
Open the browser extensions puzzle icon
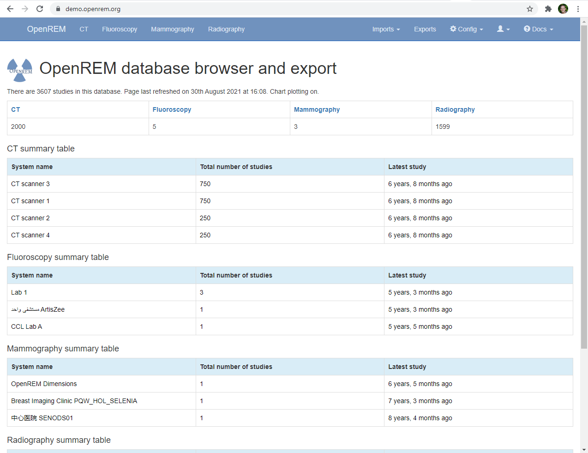tap(548, 9)
